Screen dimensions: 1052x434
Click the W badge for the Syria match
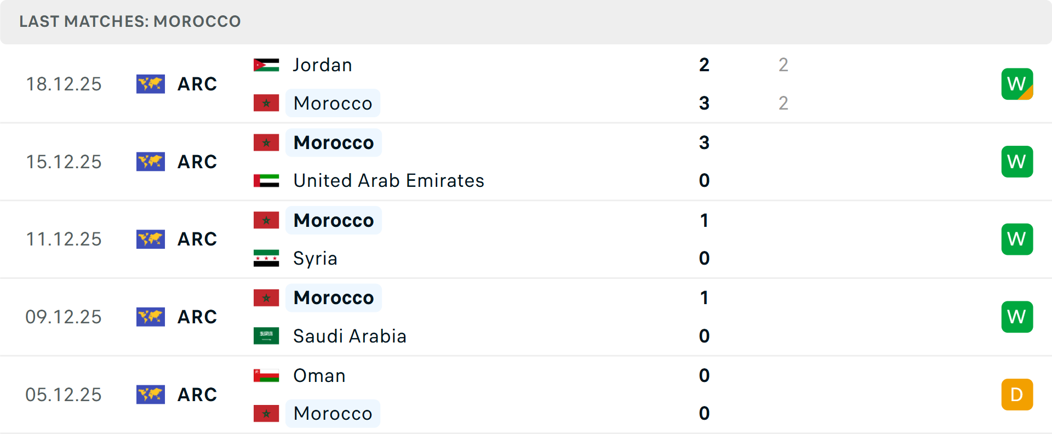(1017, 239)
